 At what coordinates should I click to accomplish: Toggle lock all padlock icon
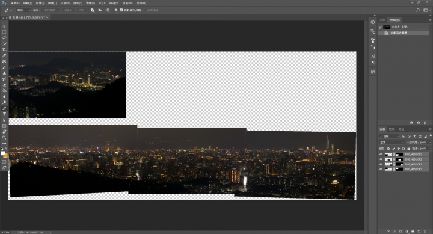pyautogui.click(x=408, y=149)
